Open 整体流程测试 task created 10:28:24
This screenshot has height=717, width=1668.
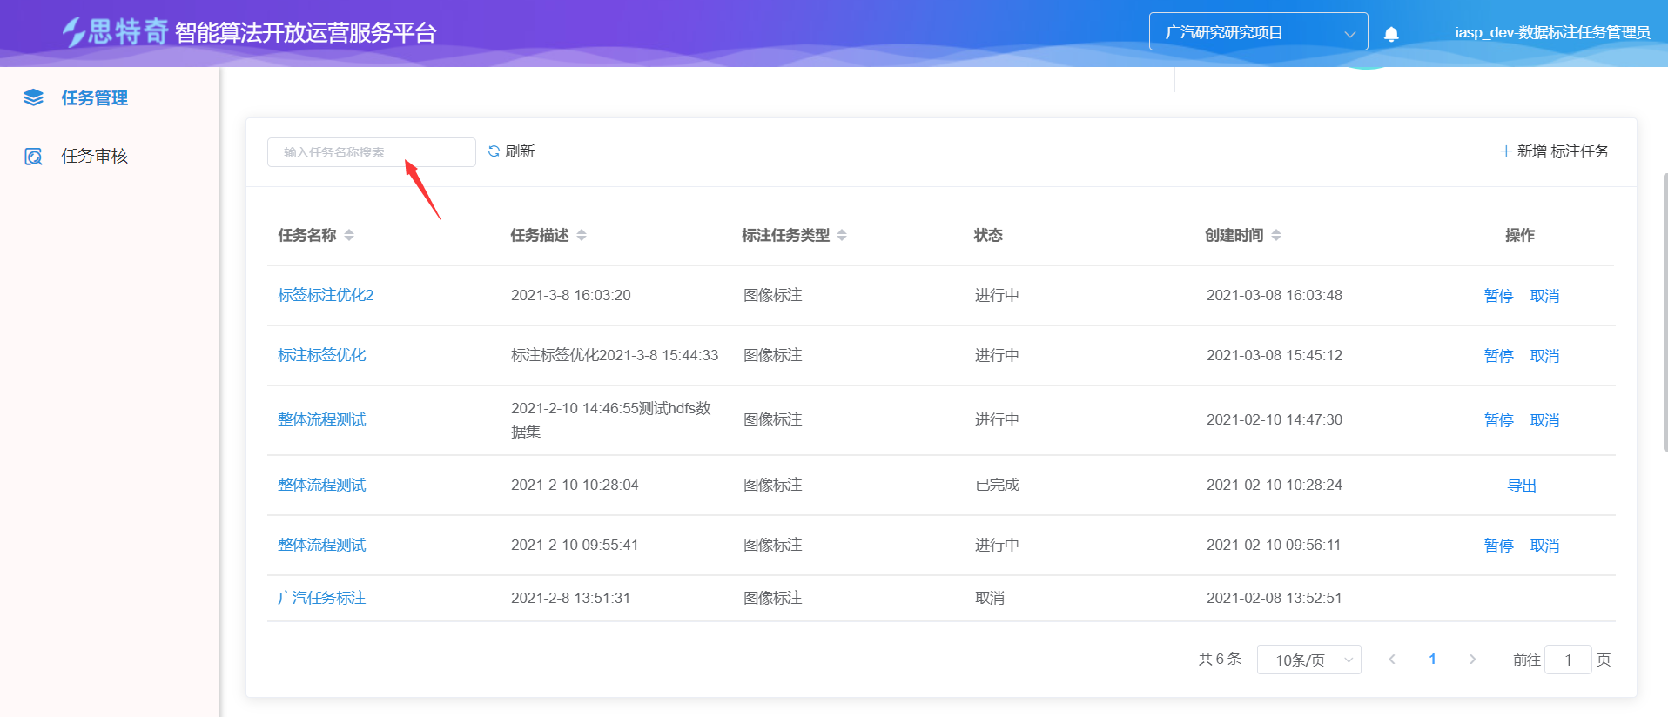[x=322, y=485]
